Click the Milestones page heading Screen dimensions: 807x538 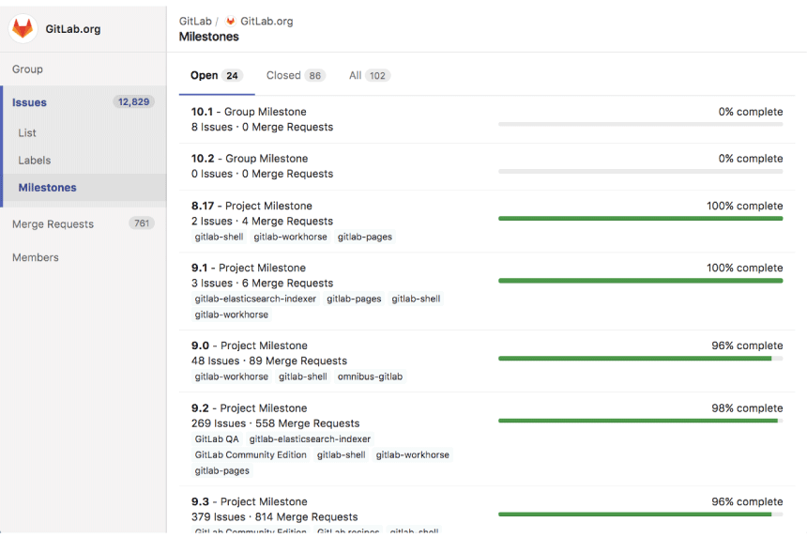[209, 37]
